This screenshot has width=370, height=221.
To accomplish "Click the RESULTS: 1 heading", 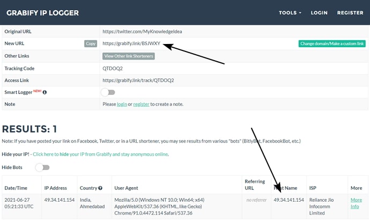I will (29, 129).
